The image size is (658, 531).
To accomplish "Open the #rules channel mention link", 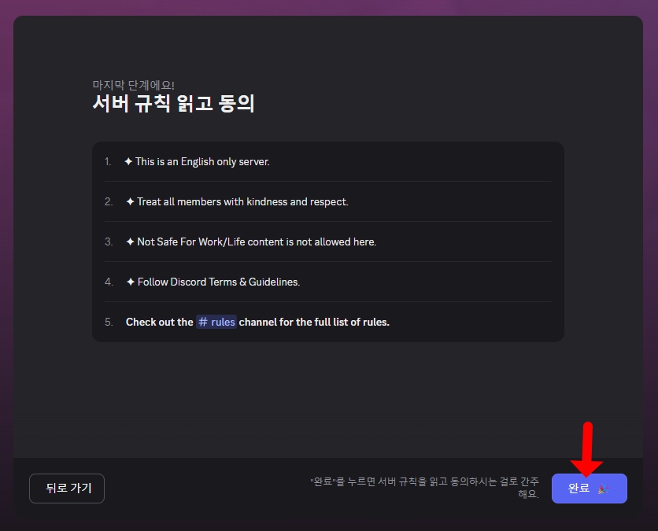I will (x=216, y=322).
